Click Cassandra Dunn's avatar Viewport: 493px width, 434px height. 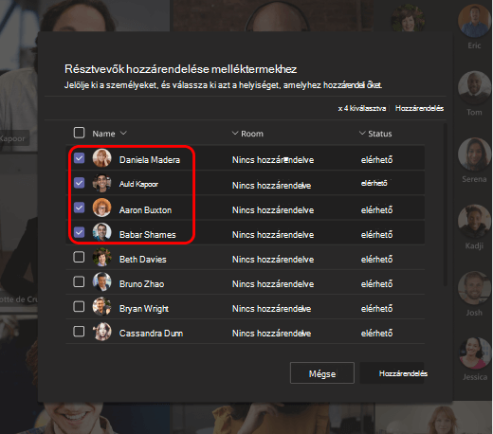pyautogui.click(x=101, y=332)
